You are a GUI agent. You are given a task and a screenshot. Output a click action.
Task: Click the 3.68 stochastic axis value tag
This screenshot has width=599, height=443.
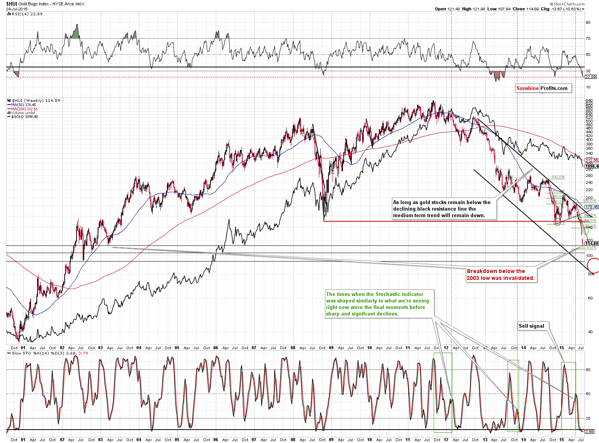(590, 432)
